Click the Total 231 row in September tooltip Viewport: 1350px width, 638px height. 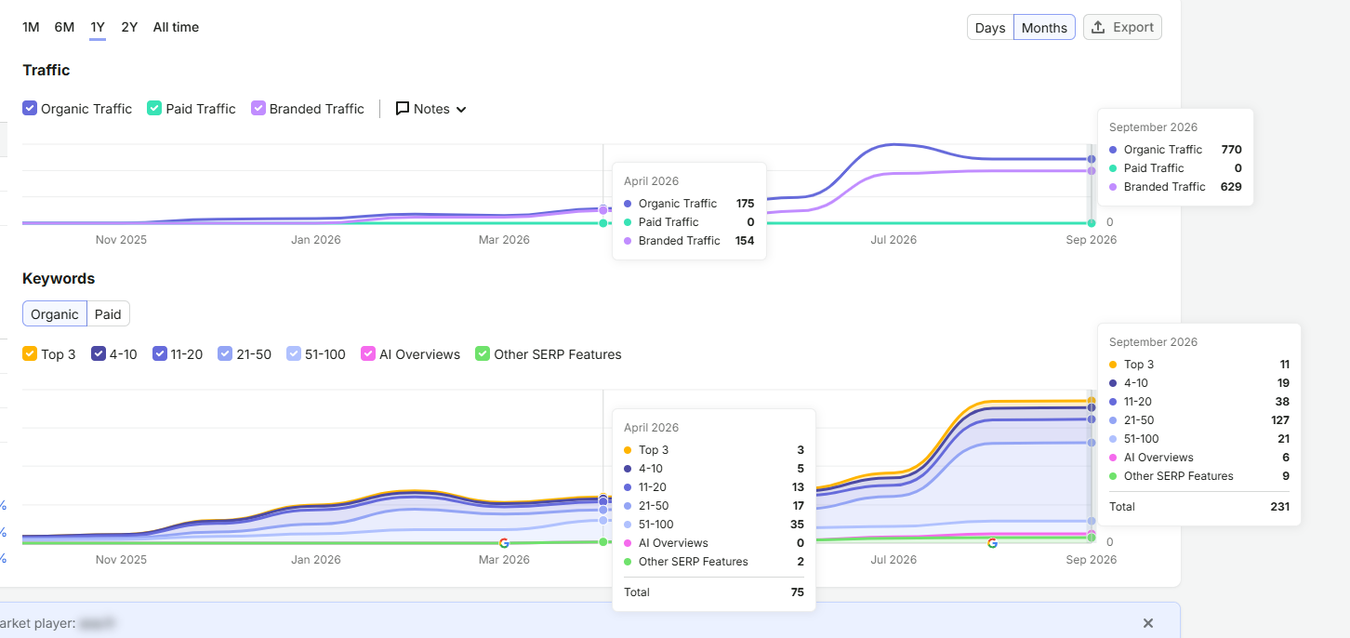coord(1199,507)
